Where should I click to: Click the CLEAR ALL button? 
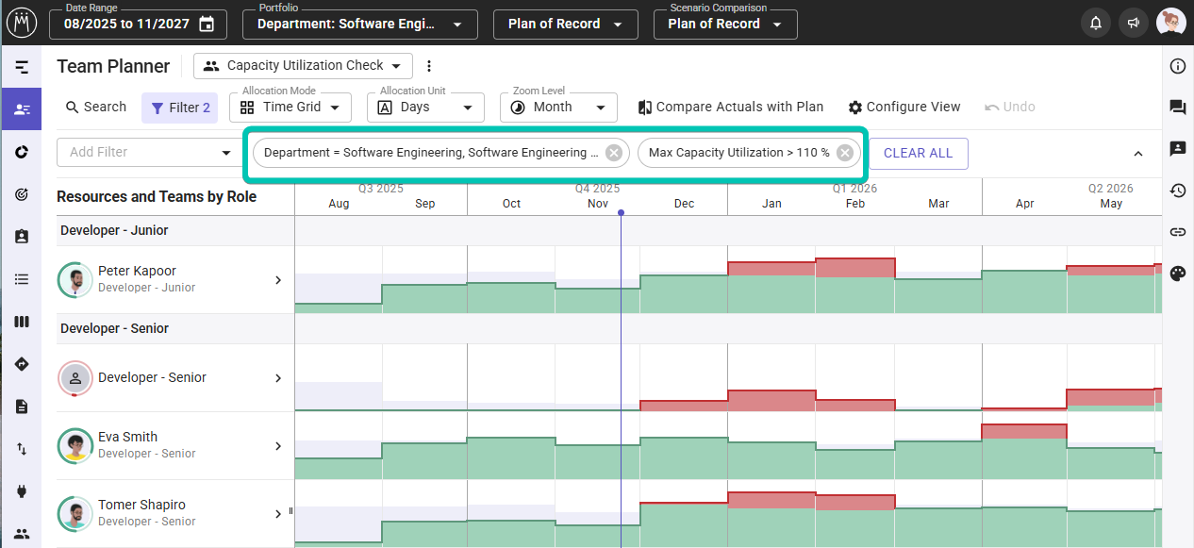[918, 153]
